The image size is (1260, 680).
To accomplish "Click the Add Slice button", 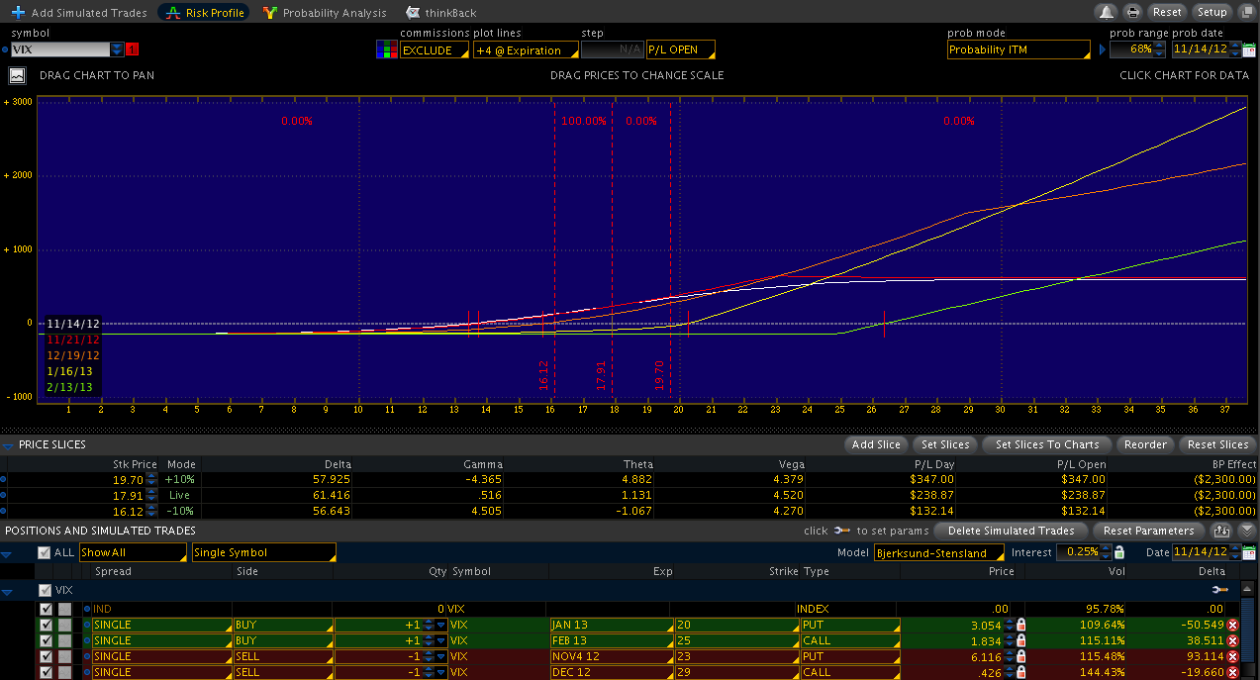I will pos(876,444).
